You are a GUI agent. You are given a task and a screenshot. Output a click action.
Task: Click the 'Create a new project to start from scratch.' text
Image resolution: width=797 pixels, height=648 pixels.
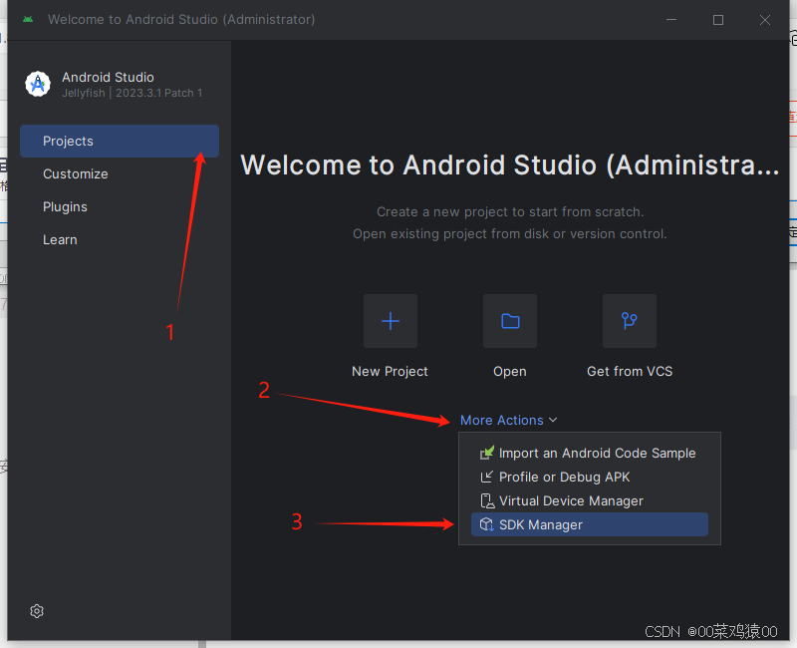(x=510, y=212)
